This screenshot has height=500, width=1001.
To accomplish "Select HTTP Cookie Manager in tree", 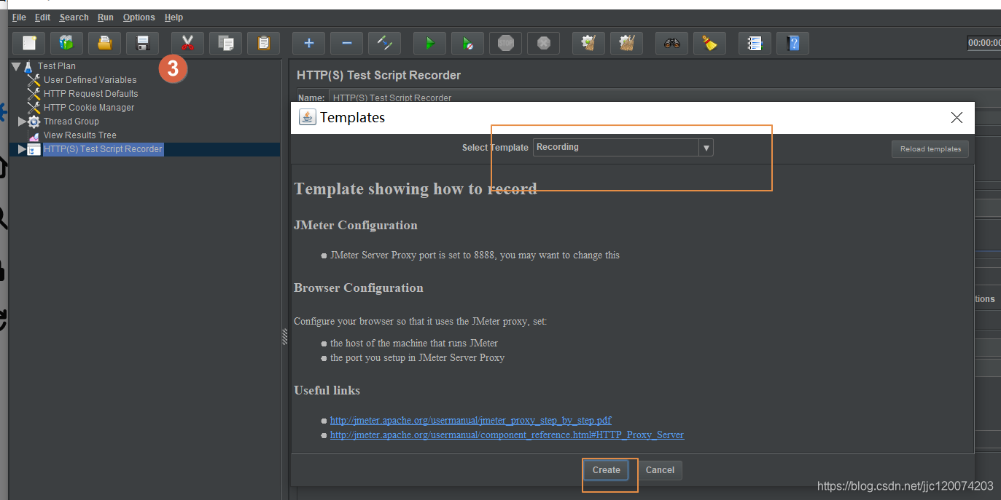I will coord(89,108).
